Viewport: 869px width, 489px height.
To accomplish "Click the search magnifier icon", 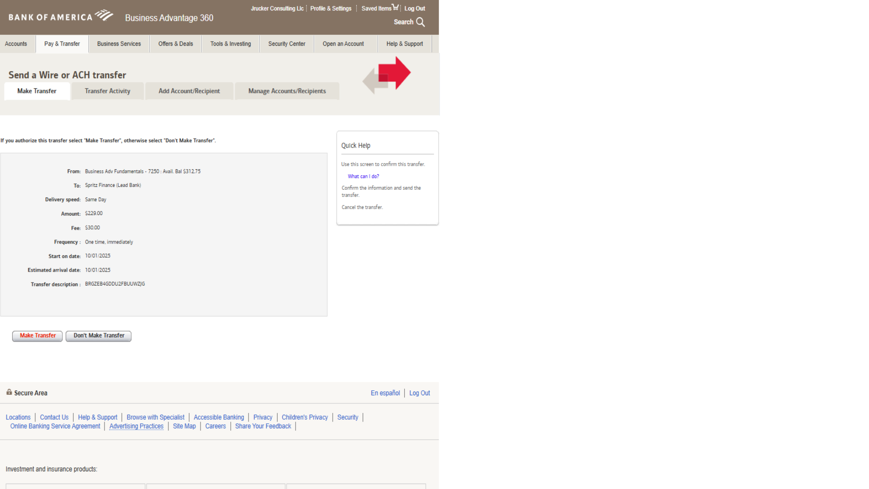I will (420, 22).
